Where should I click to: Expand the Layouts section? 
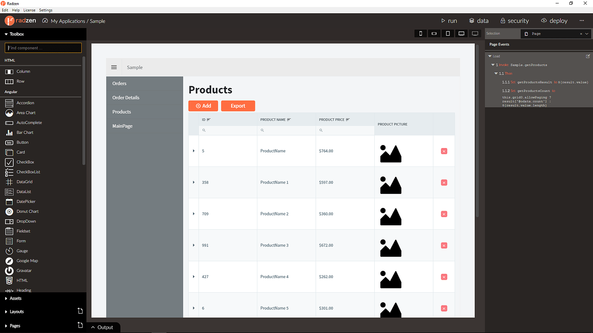point(6,312)
